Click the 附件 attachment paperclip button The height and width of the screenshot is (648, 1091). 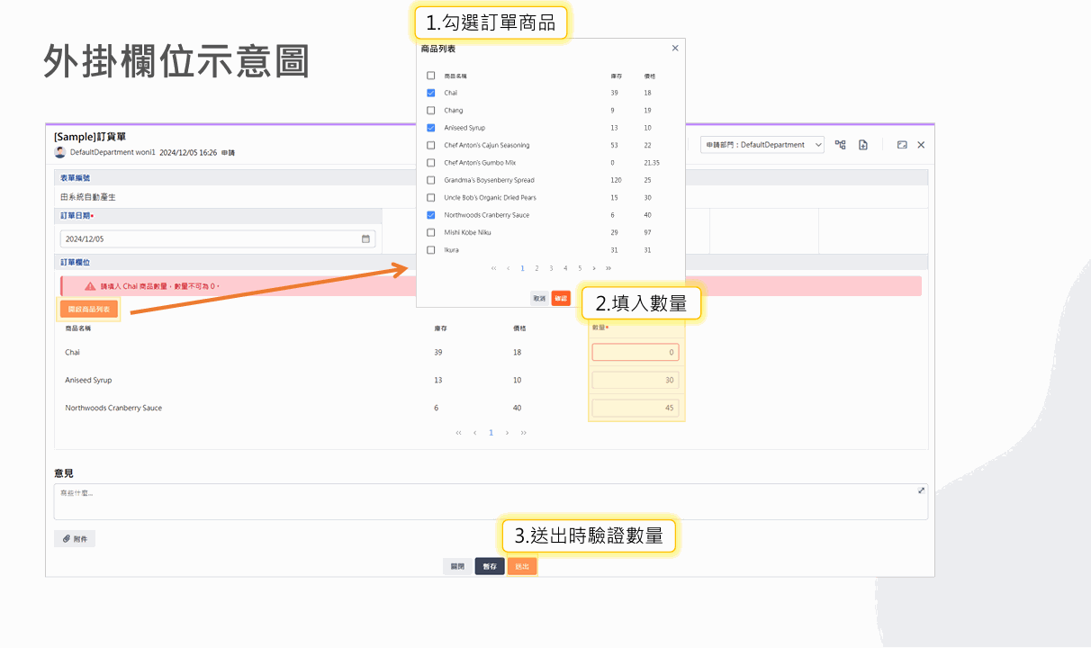75,539
